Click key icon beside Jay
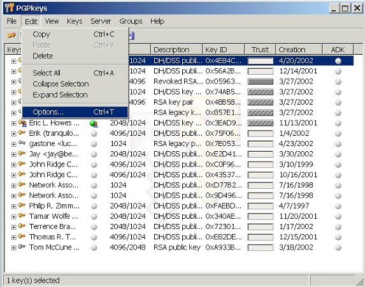 pos(22,153)
